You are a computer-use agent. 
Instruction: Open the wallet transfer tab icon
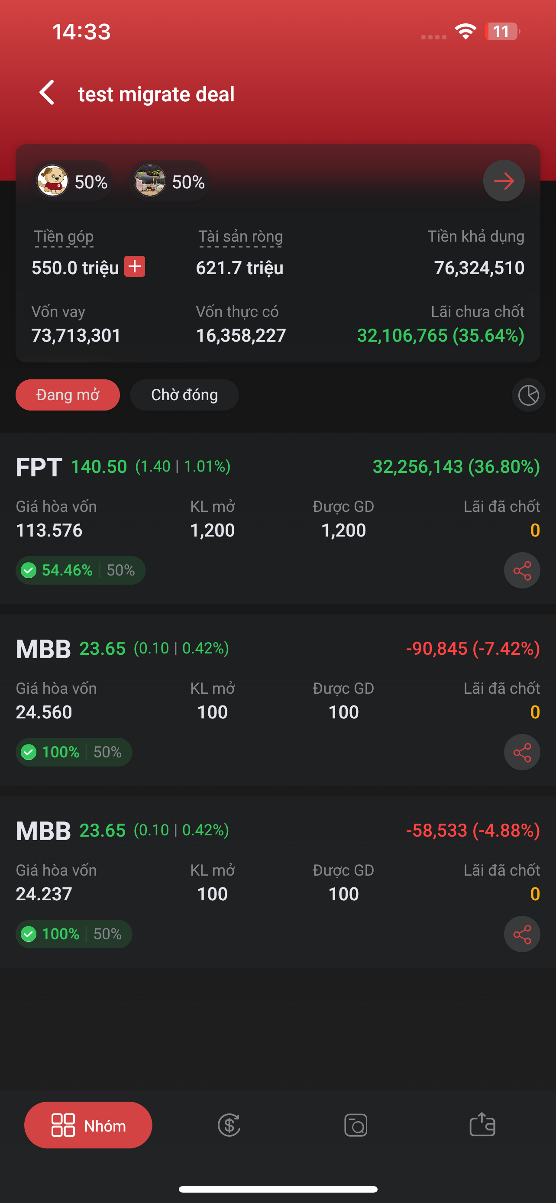pyautogui.click(x=482, y=1125)
